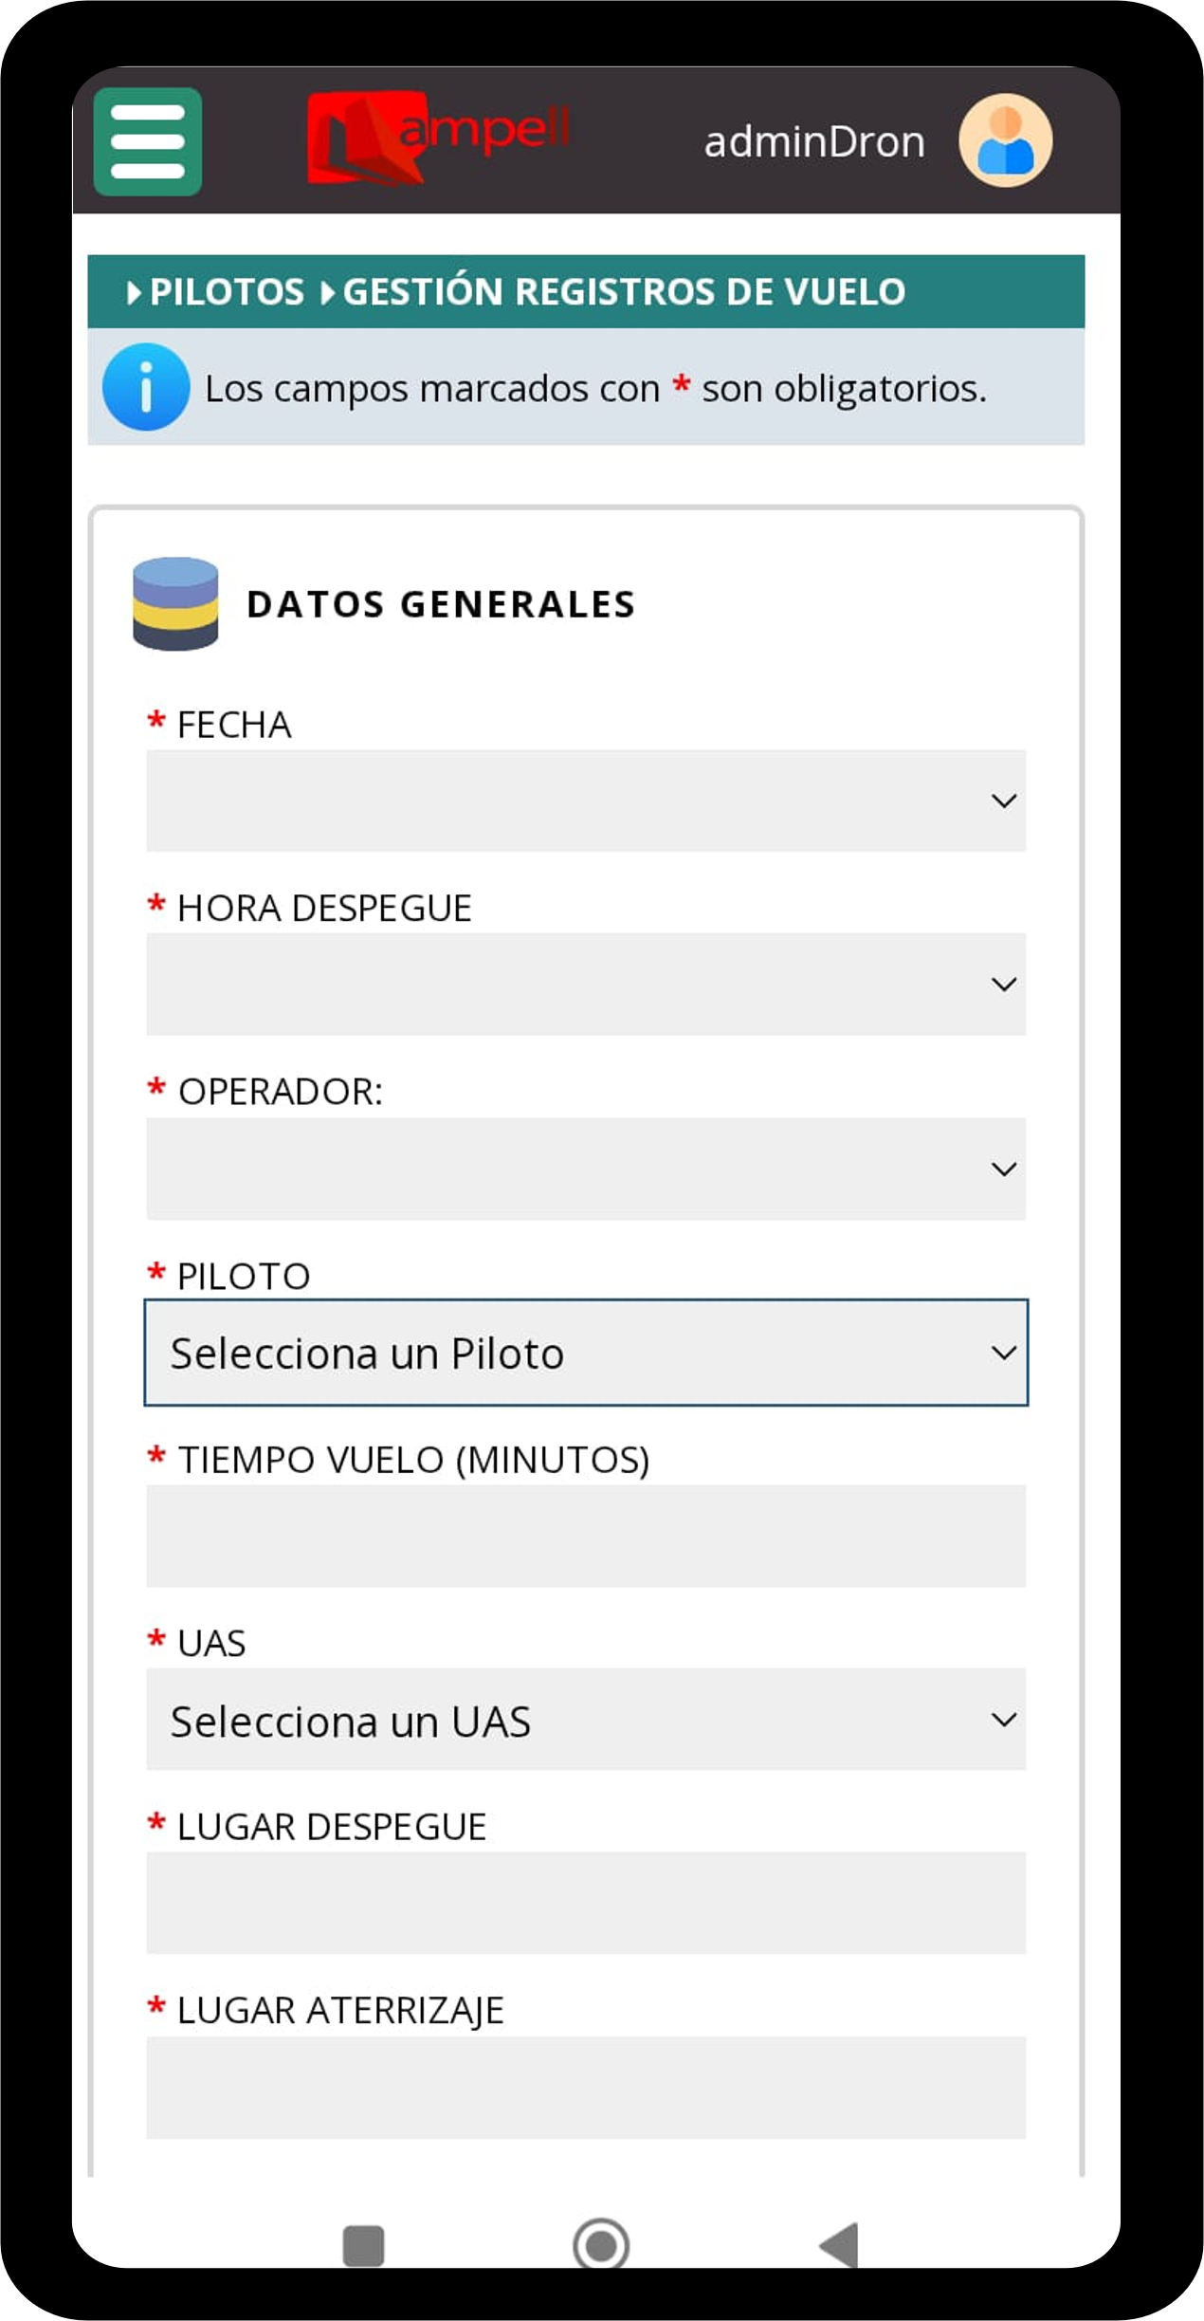Open the adminDron profile avatar

(x=1004, y=140)
